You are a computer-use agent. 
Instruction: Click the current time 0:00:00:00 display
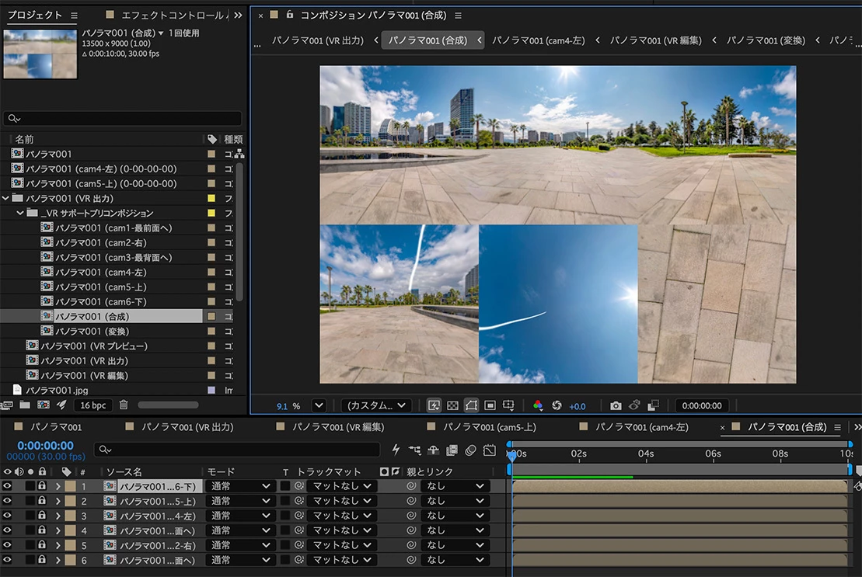pyautogui.click(x=45, y=445)
